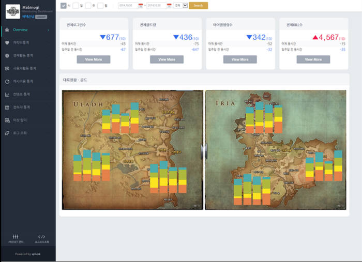Click the anomaly detection search icon in sidebar
Image resolution: width=362 pixels, height=262 pixels.
click(7, 120)
